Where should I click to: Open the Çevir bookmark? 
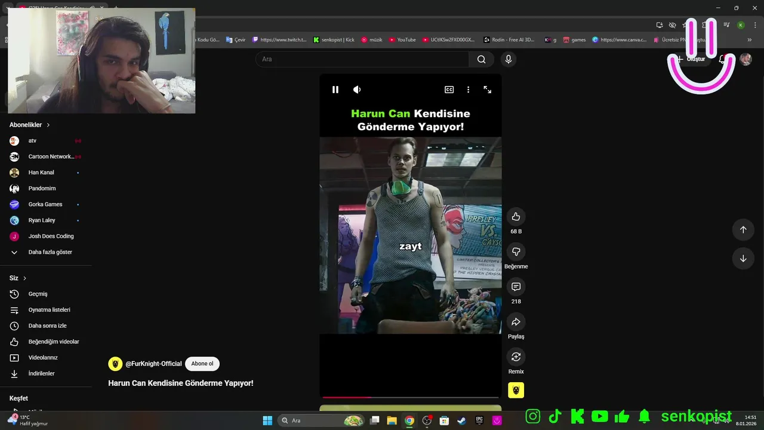(236, 40)
